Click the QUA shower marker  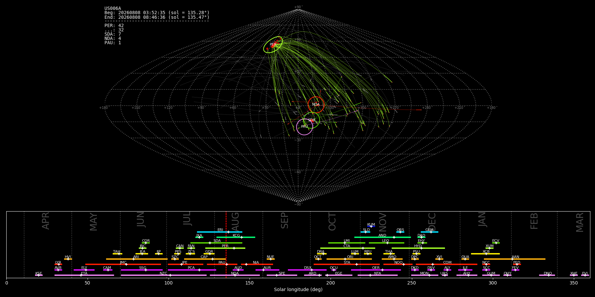click(465, 259)
